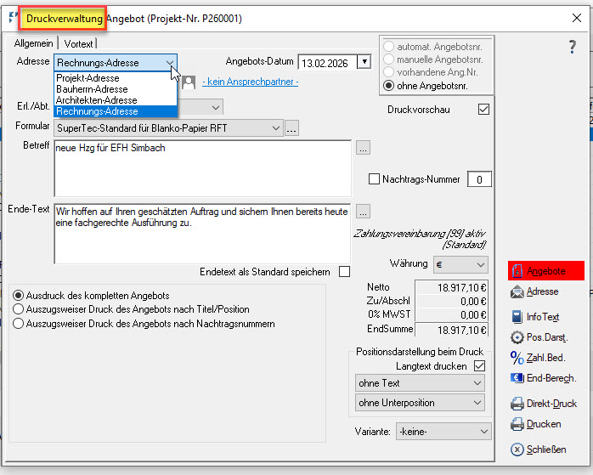This screenshot has width=593, height=475.
Task: Open the Allgemein tab
Action: (x=33, y=43)
